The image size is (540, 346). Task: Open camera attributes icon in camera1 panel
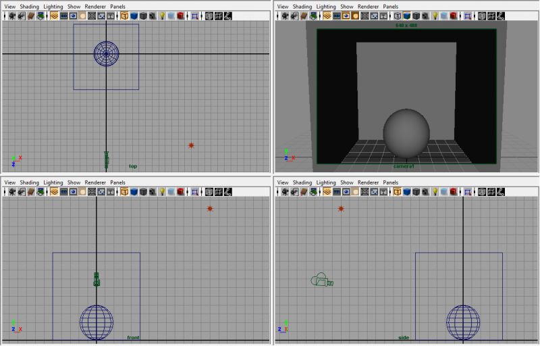click(x=296, y=16)
